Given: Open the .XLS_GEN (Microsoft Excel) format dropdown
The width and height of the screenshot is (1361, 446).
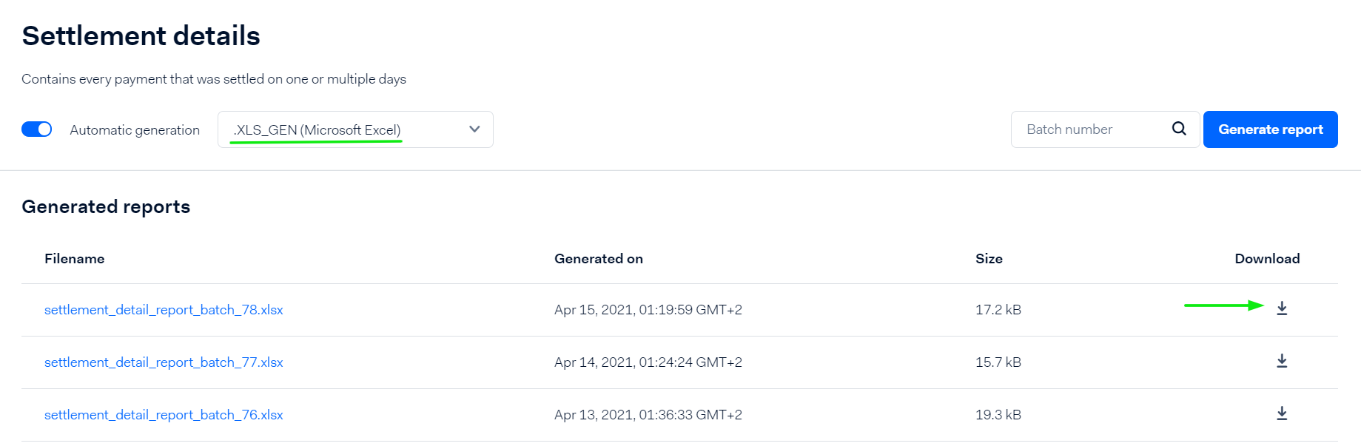Looking at the screenshot, I should (340, 129).
